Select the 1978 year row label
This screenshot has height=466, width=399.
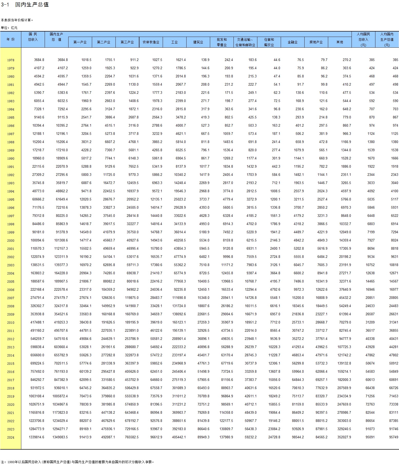(x=11, y=60)
